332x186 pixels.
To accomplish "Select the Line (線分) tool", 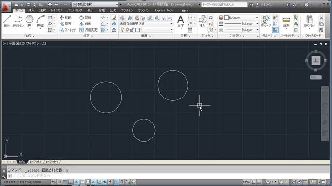I will coord(7,21).
